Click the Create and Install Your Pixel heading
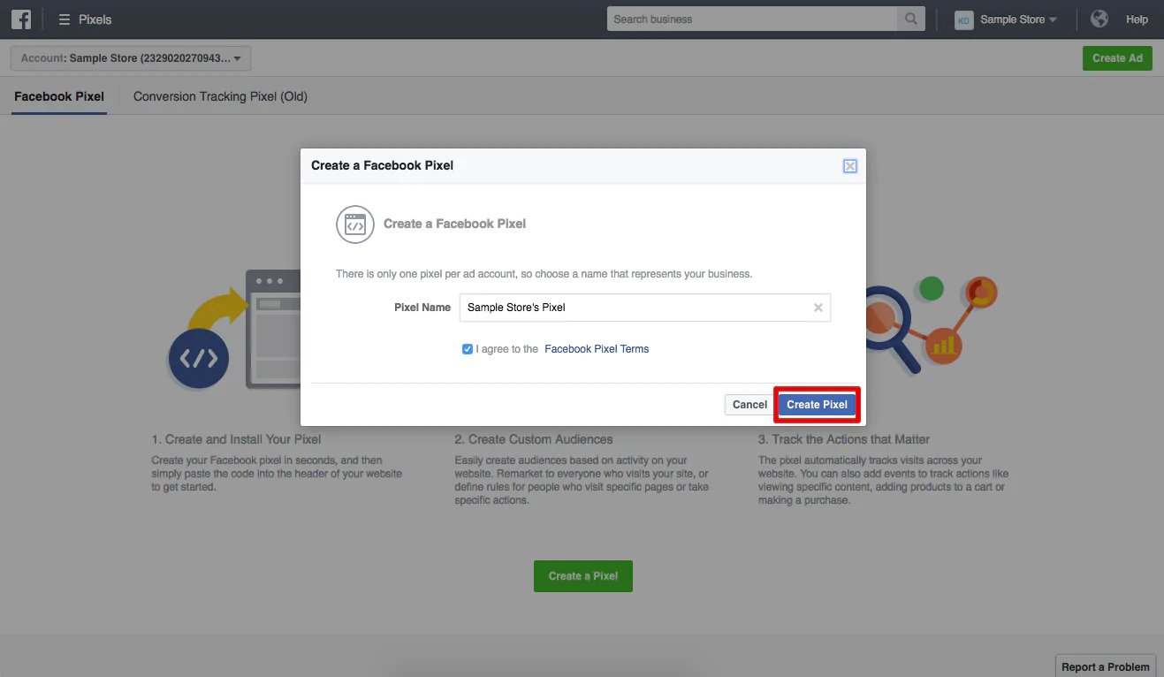The height and width of the screenshot is (677, 1164). coord(236,439)
